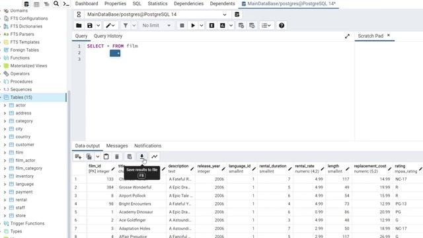Click the Stop query button
Viewport: 423px width, 238px height.
[x=182, y=25]
